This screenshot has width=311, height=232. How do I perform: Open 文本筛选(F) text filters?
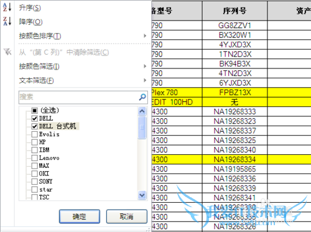point(36,80)
